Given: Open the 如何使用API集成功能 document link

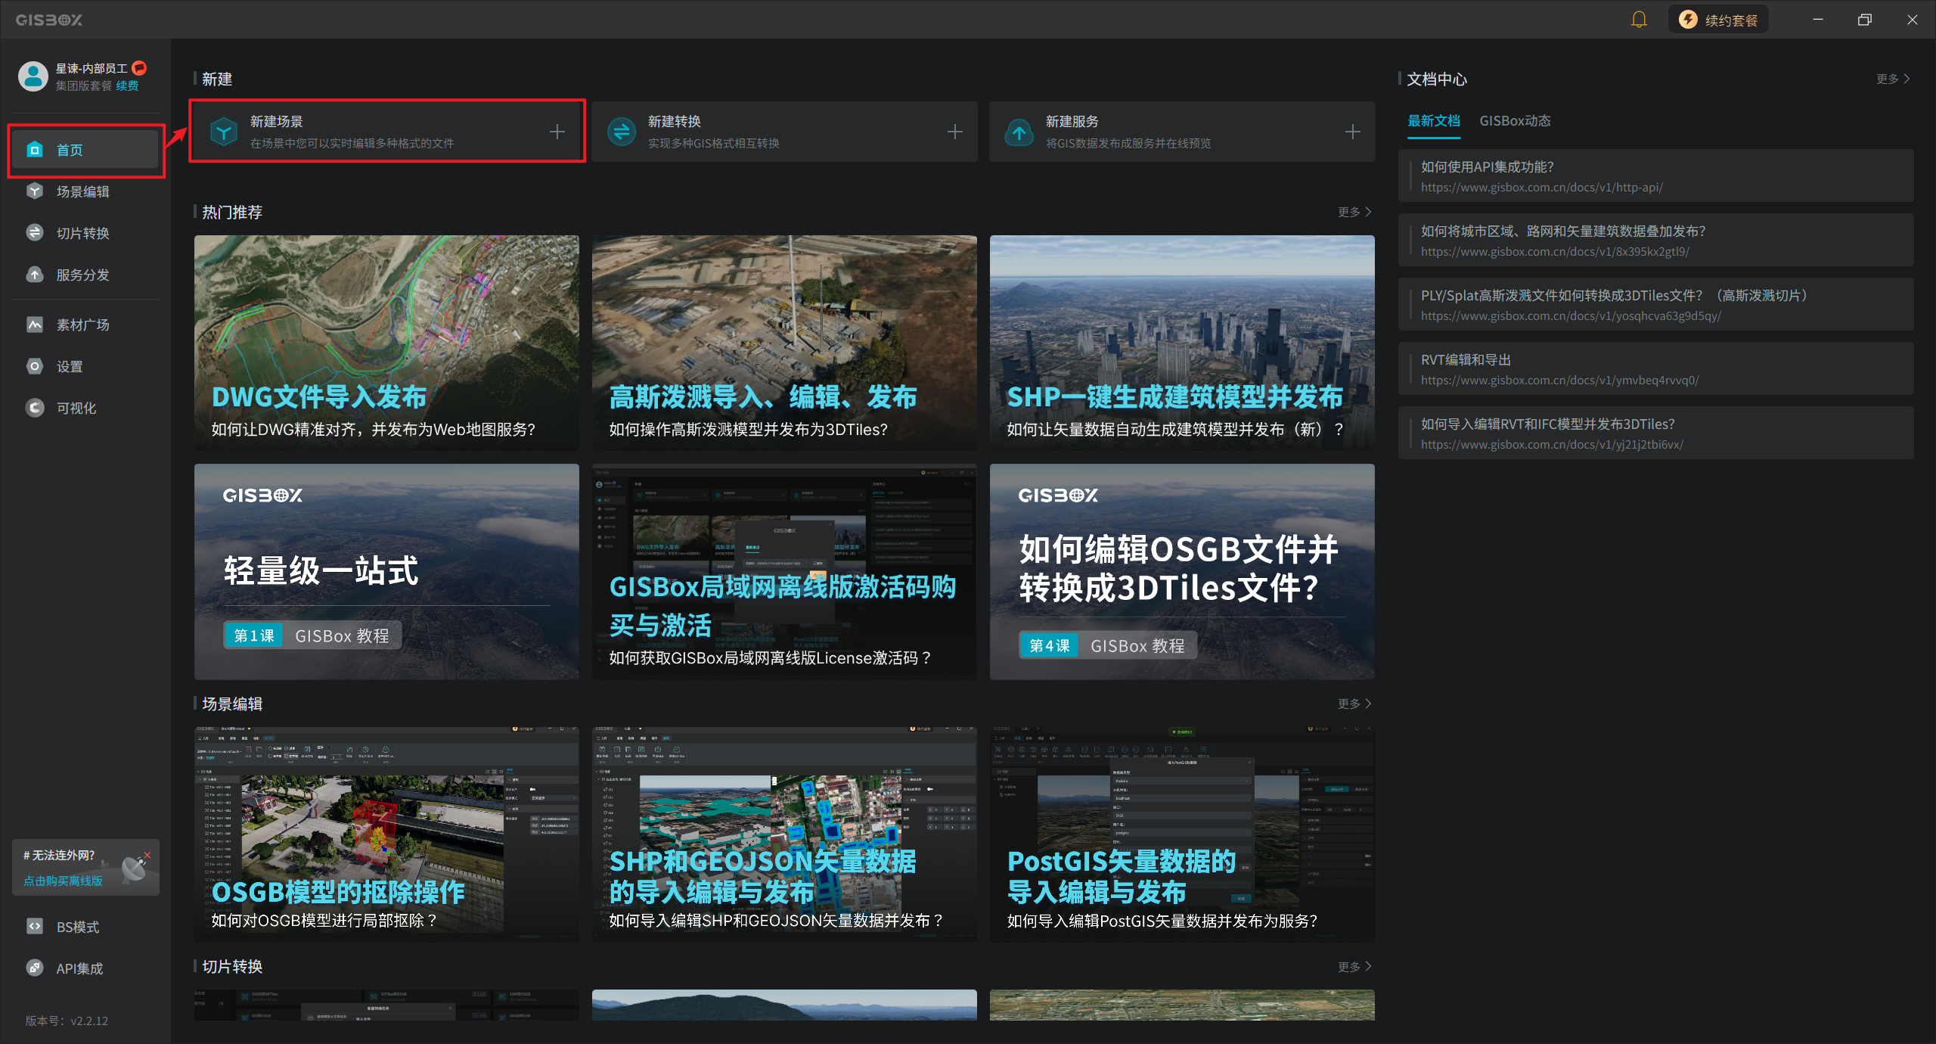Looking at the screenshot, I should (x=1656, y=176).
